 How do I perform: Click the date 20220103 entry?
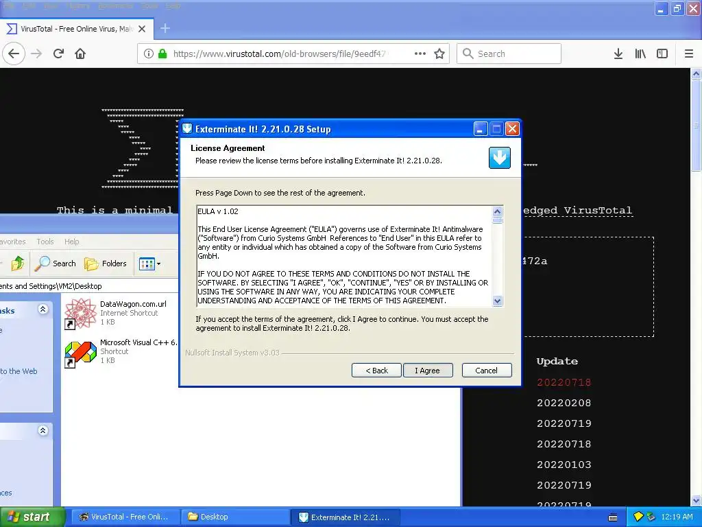[x=564, y=465]
